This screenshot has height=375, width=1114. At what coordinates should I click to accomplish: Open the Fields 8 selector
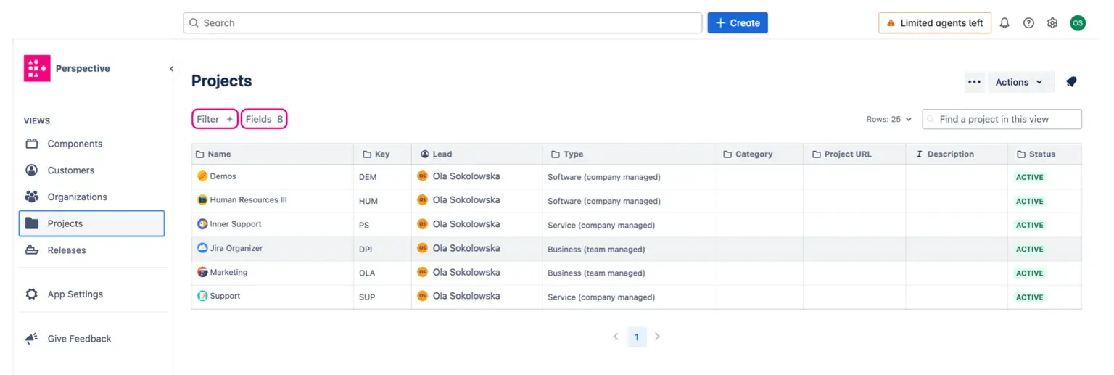click(264, 119)
